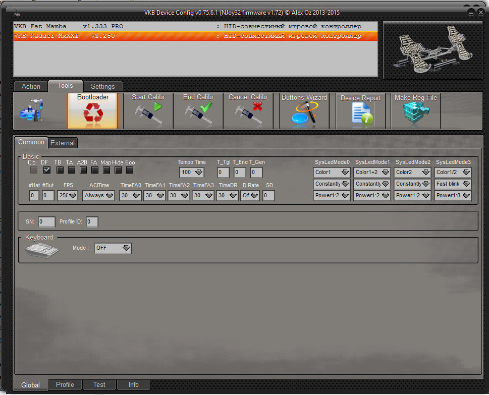Enable the TB checkbox

(60, 170)
